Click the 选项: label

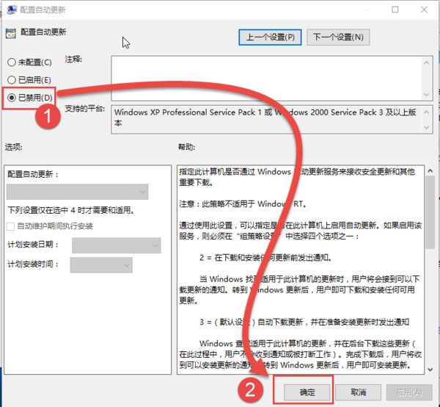pyautogui.click(x=13, y=147)
